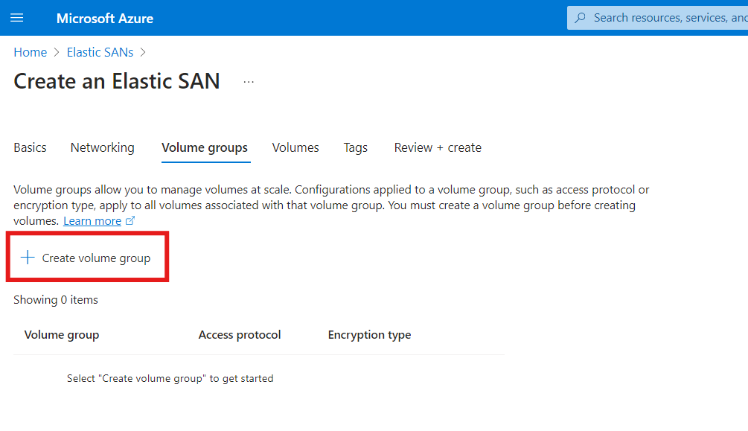Click the plus icon for Create volume group
The height and width of the screenshot is (431, 748).
tap(28, 258)
